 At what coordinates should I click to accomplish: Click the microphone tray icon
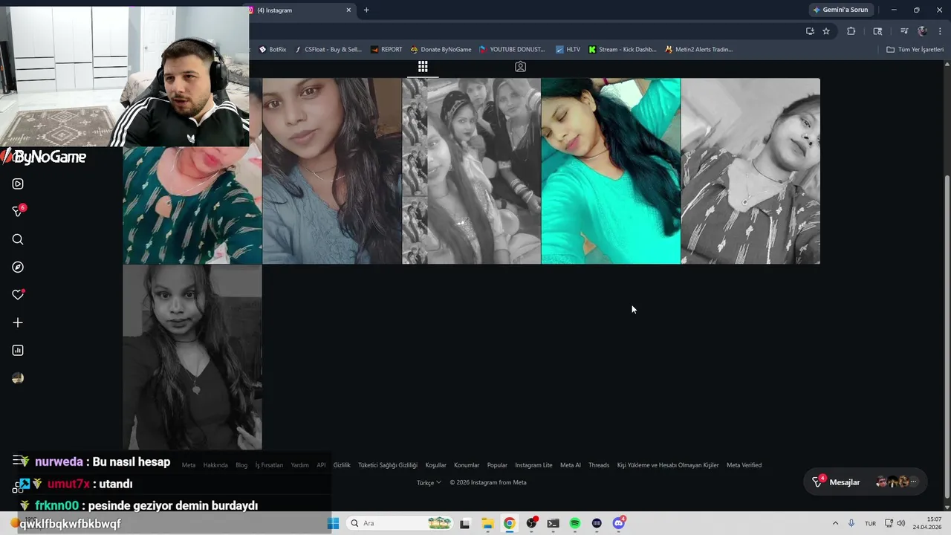pos(851,523)
